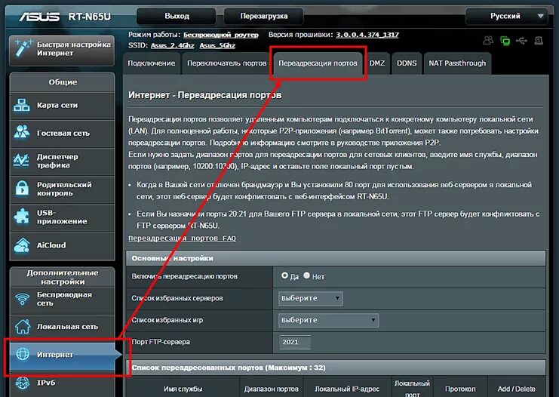This screenshot has width=559, height=397.
Task: Click the Гостевая сеть guest network icon
Action: (22, 132)
